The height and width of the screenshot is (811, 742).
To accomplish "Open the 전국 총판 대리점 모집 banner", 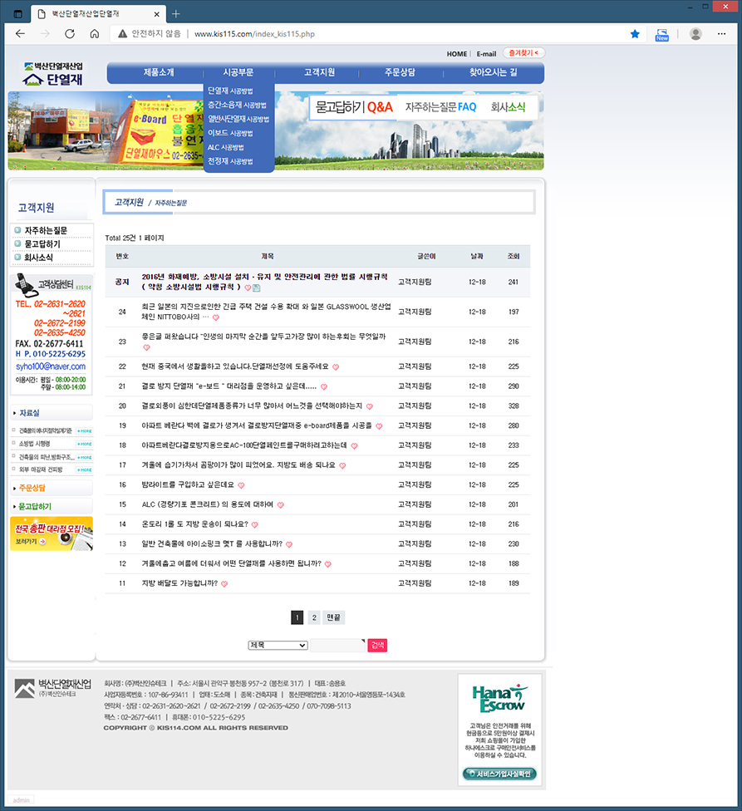I will [52, 533].
